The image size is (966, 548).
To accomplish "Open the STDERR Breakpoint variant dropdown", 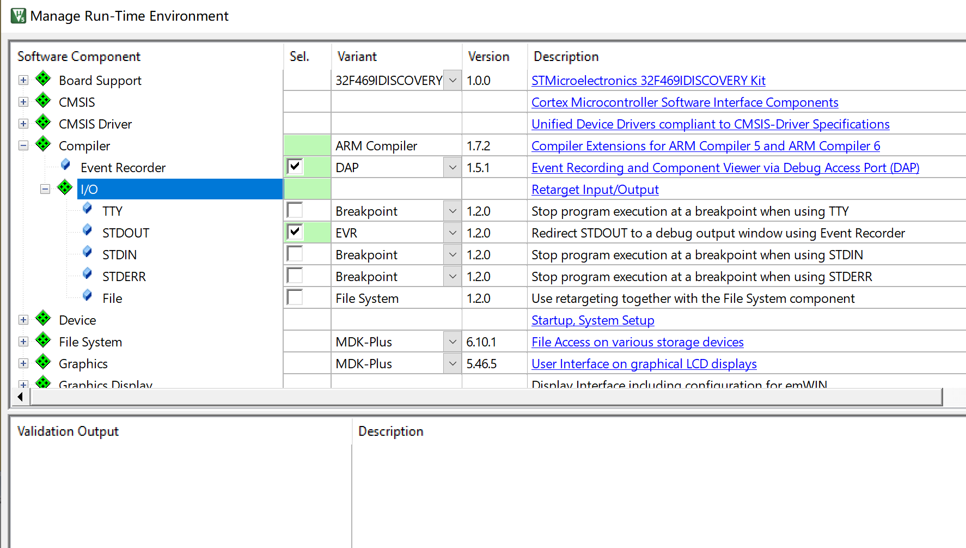I will [453, 276].
